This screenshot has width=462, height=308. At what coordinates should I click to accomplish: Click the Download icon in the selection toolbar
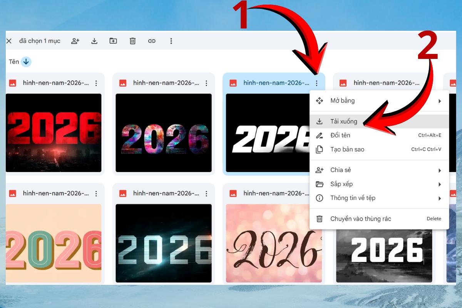(x=94, y=41)
